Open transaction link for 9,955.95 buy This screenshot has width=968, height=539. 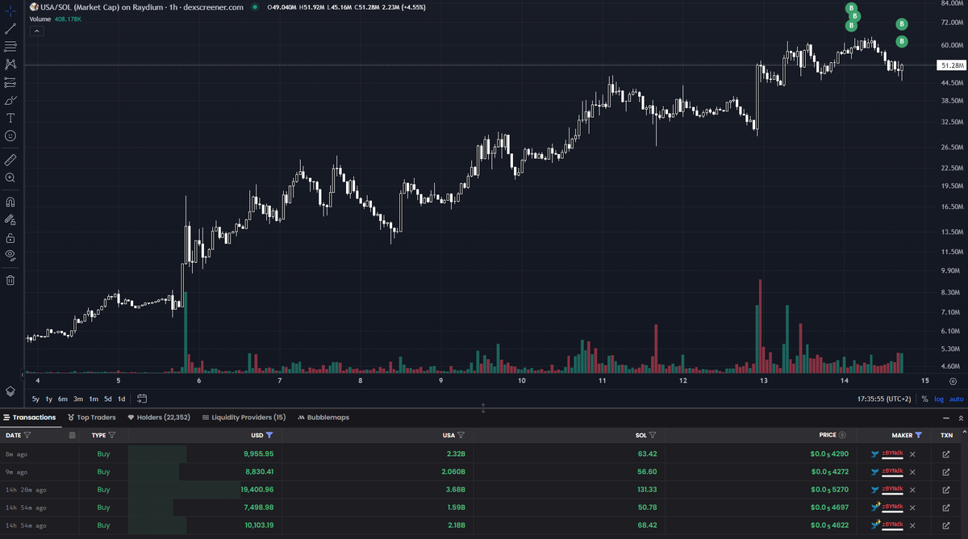[x=946, y=454]
